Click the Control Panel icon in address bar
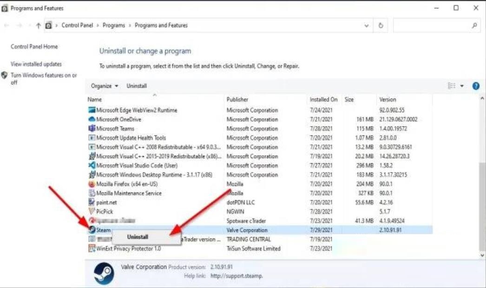The width and height of the screenshot is (486, 288). [x=48, y=26]
